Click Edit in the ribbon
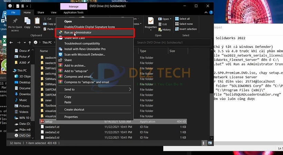Screen dimensions: 283x155 pos(163,24)
